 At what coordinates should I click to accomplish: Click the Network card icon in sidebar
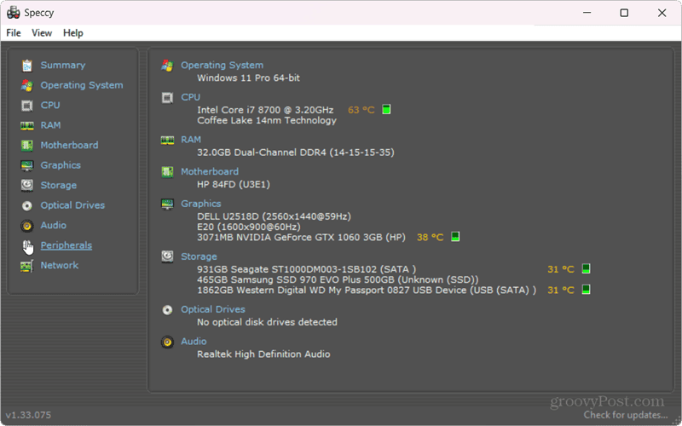pyautogui.click(x=27, y=266)
